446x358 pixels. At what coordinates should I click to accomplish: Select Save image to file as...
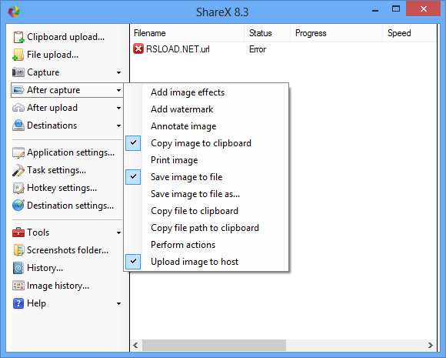point(206,194)
